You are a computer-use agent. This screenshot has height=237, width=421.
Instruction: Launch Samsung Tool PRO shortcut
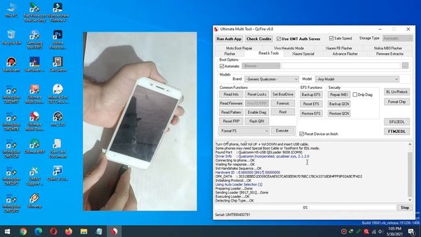(34, 39)
